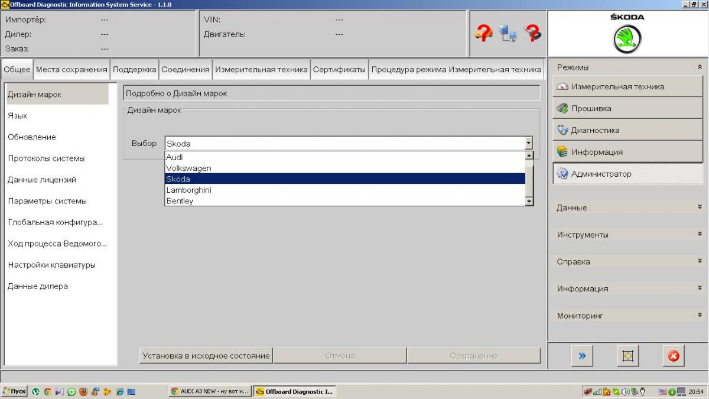Open the Измерительная техника mode

(627, 86)
